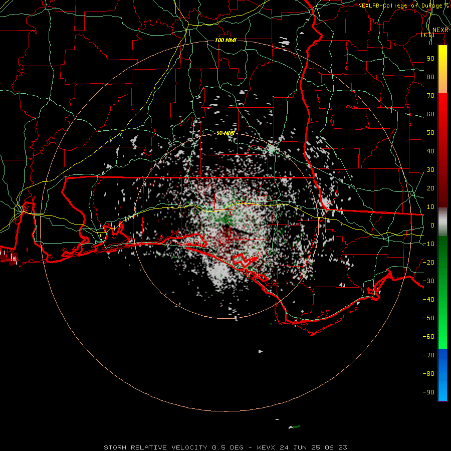Click the -10 knot scale label
Image resolution: width=451 pixels, height=451 pixels.
pyautogui.click(x=428, y=244)
